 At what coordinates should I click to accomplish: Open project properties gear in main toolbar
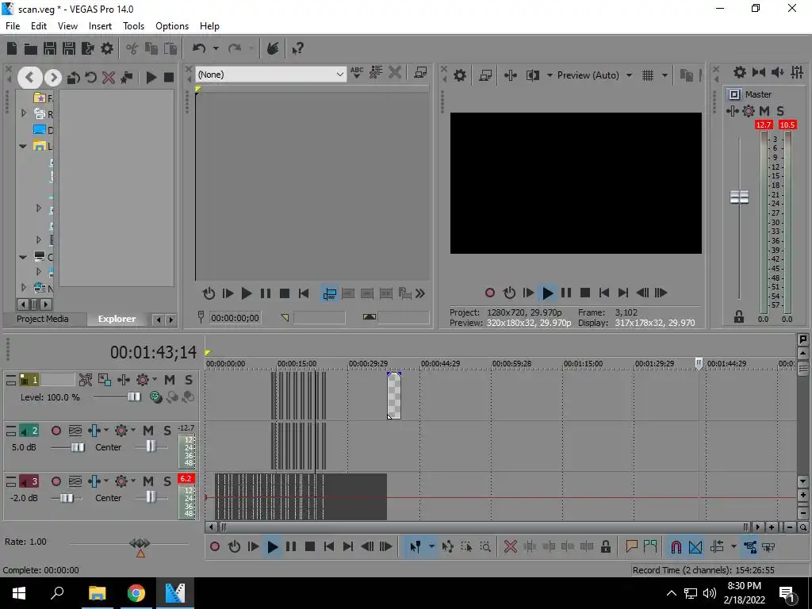click(x=107, y=48)
